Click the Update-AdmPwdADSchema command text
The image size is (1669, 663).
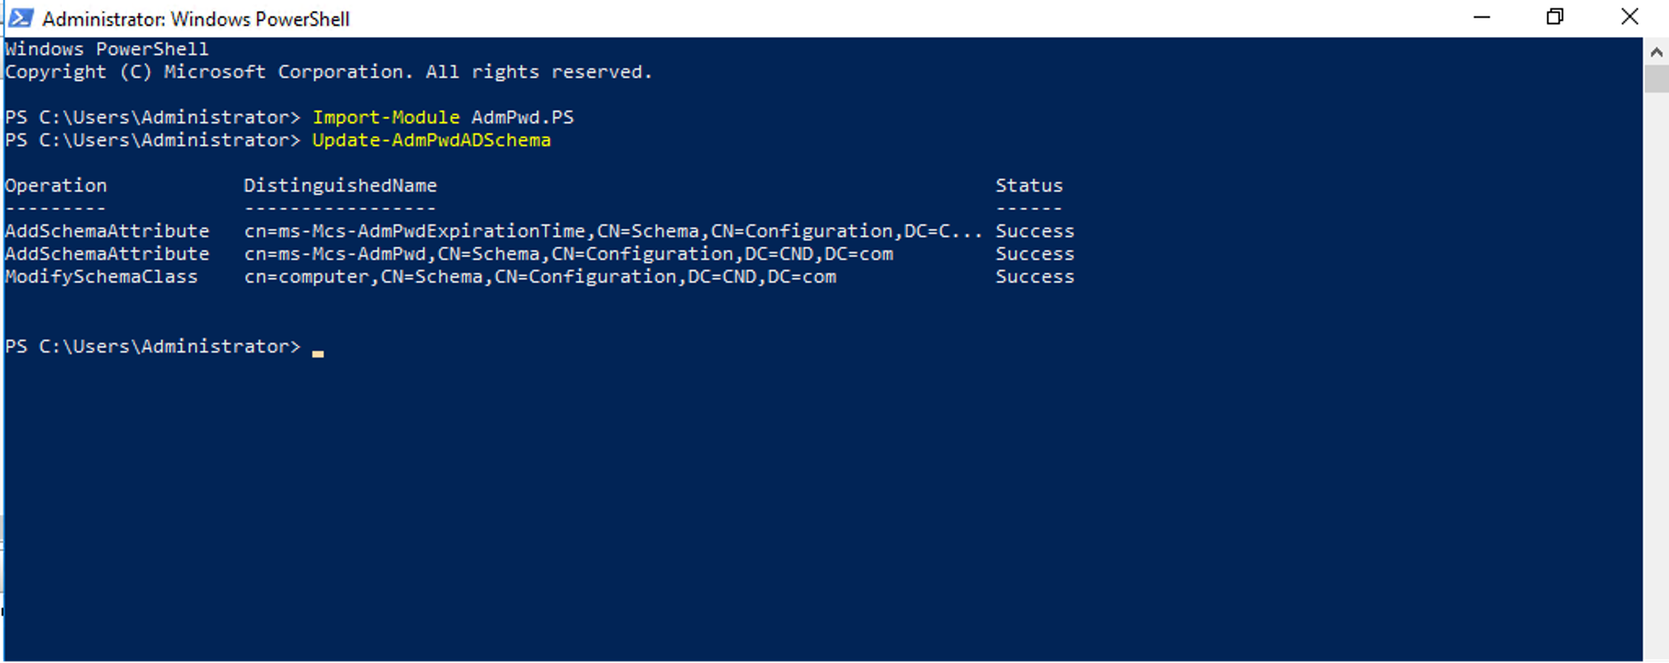point(432,140)
